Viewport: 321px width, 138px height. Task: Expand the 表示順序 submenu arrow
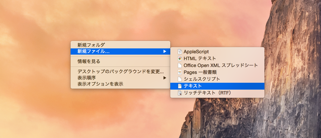pos(165,78)
